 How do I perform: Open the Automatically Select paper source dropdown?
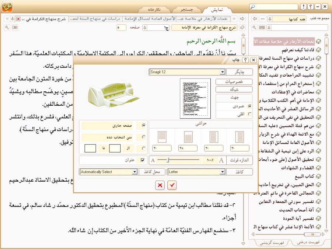pyautogui.click(x=134, y=172)
